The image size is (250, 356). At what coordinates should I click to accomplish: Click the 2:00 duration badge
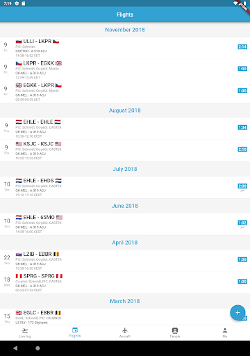tap(242, 186)
